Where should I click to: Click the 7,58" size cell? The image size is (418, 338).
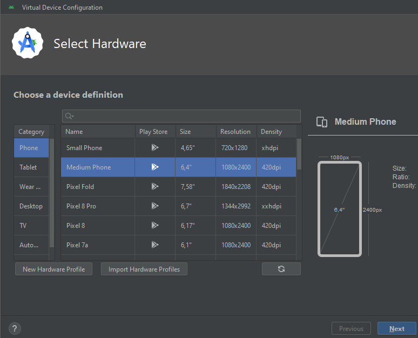pos(195,187)
